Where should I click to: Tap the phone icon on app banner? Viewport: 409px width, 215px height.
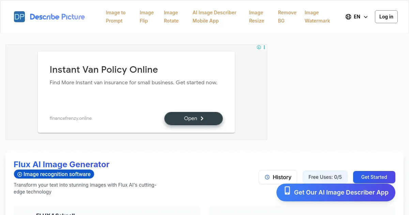287,191
